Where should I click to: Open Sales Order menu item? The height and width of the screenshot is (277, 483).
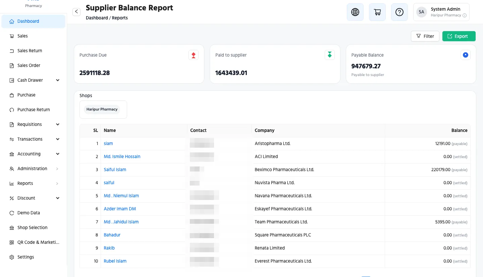34,66
